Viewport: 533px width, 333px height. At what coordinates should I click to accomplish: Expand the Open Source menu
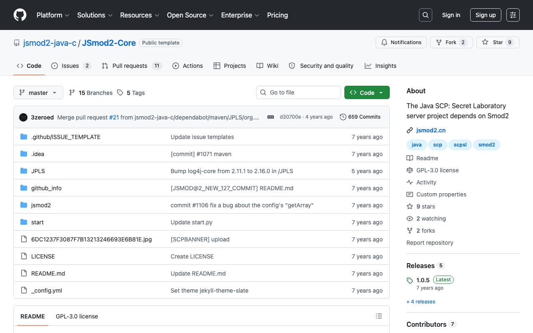[190, 15]
